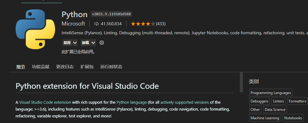The width and height of the screenshot is (308, 123).
Task: Click the vertical scrollbar thumb
Action: (x=241, y=82)
